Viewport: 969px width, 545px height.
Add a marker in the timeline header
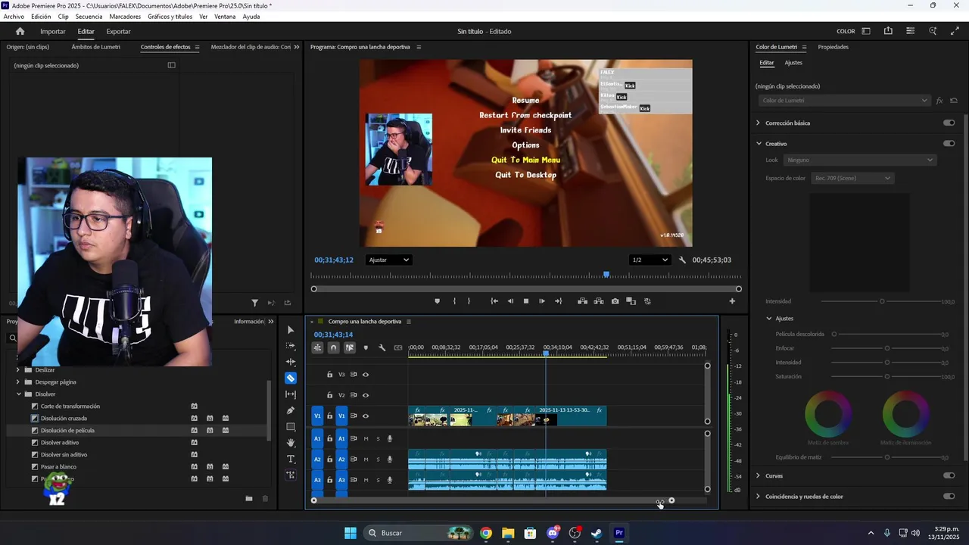pos(366,347)
